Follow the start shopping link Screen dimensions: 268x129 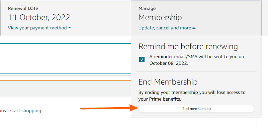[26, 111]
